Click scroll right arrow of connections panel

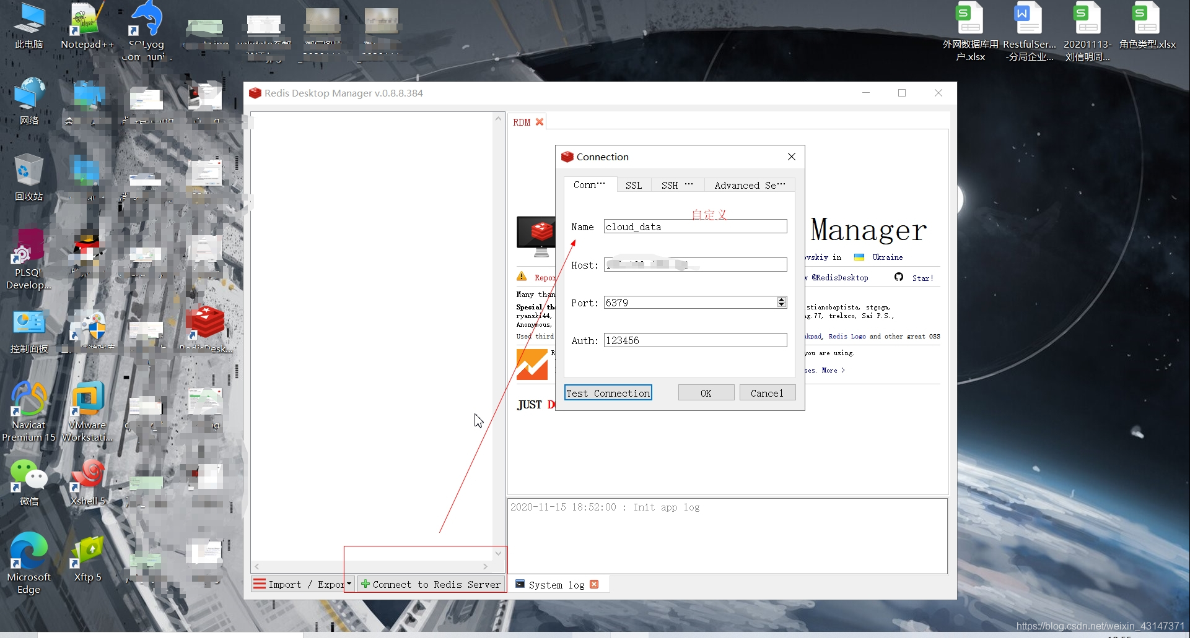click(x=485, y=566)
